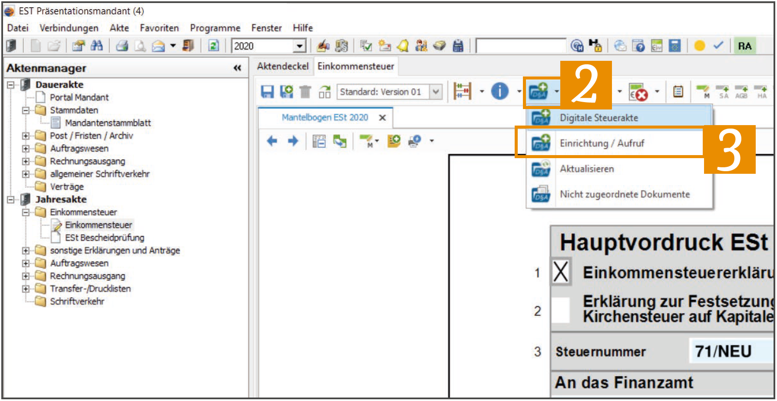
Task: Open the Standard: Version 01 dropdown
Action: 436,92
